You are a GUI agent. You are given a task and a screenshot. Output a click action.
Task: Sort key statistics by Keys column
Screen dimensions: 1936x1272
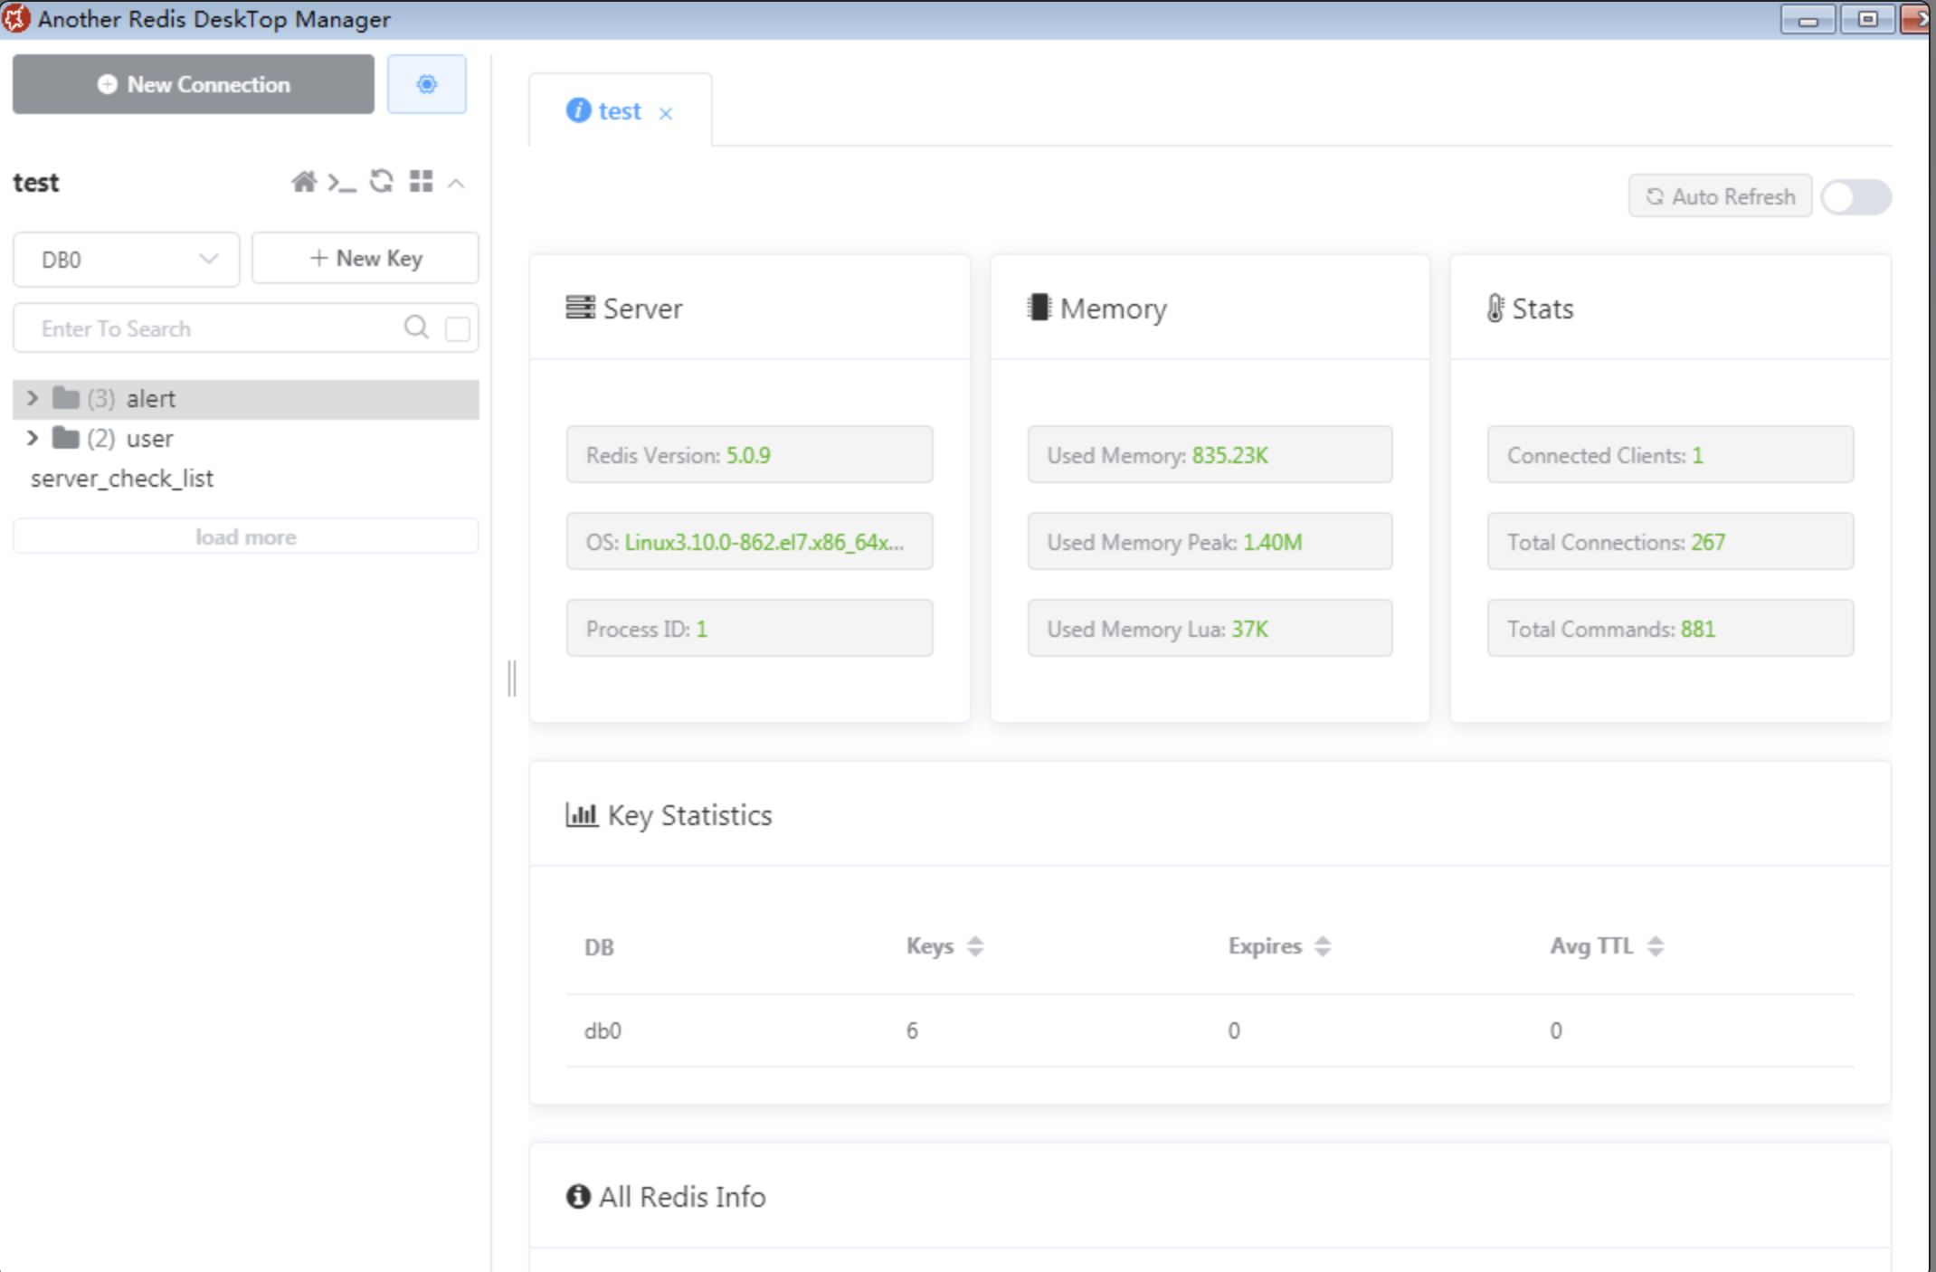(x=974, y=945)
